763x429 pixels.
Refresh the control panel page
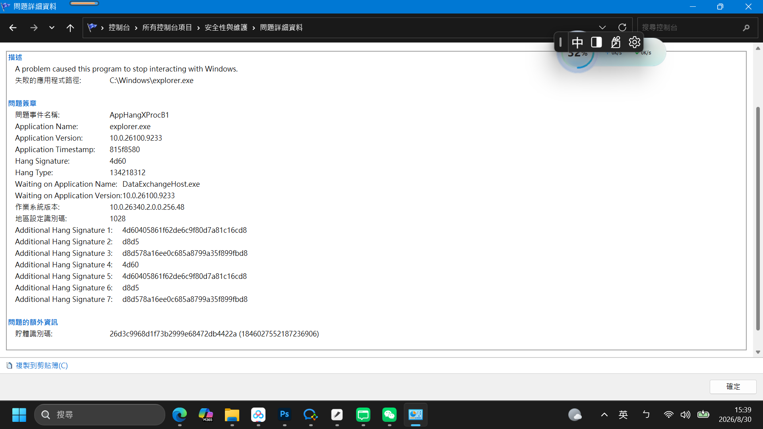click(x=622, y=27)
